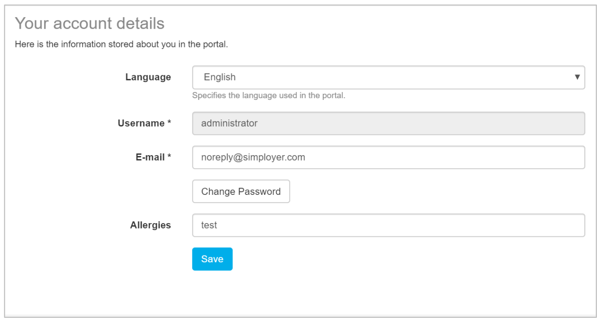
Task: Click the noreply@simployer.com text
Action: pyautogui.click(x=253, y=157)
